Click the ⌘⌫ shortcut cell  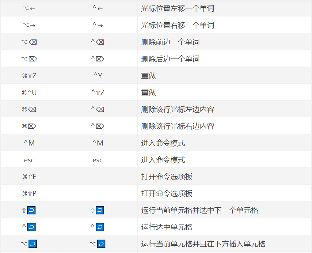pos(29,109)
